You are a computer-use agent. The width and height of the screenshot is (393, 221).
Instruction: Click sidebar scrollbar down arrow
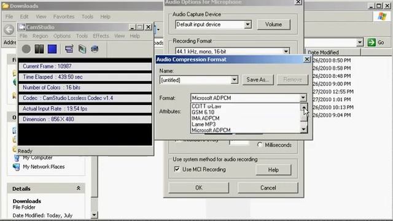(x=94, y=215)
